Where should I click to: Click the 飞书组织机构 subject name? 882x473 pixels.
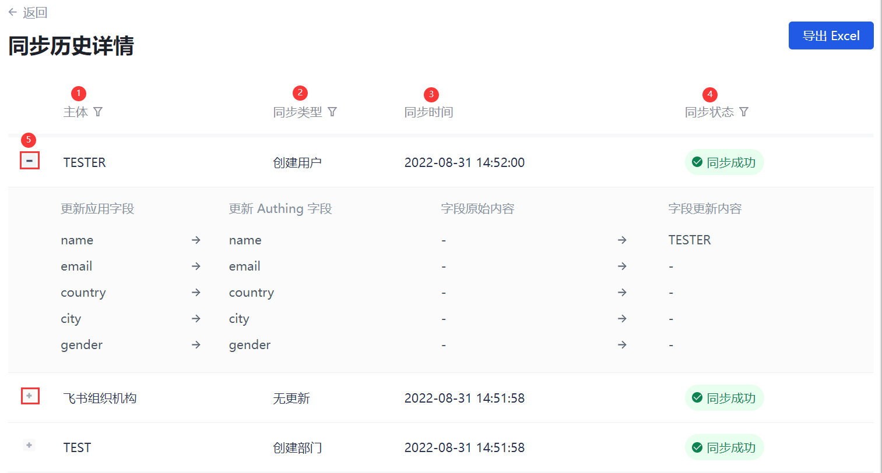pos(100,398)
